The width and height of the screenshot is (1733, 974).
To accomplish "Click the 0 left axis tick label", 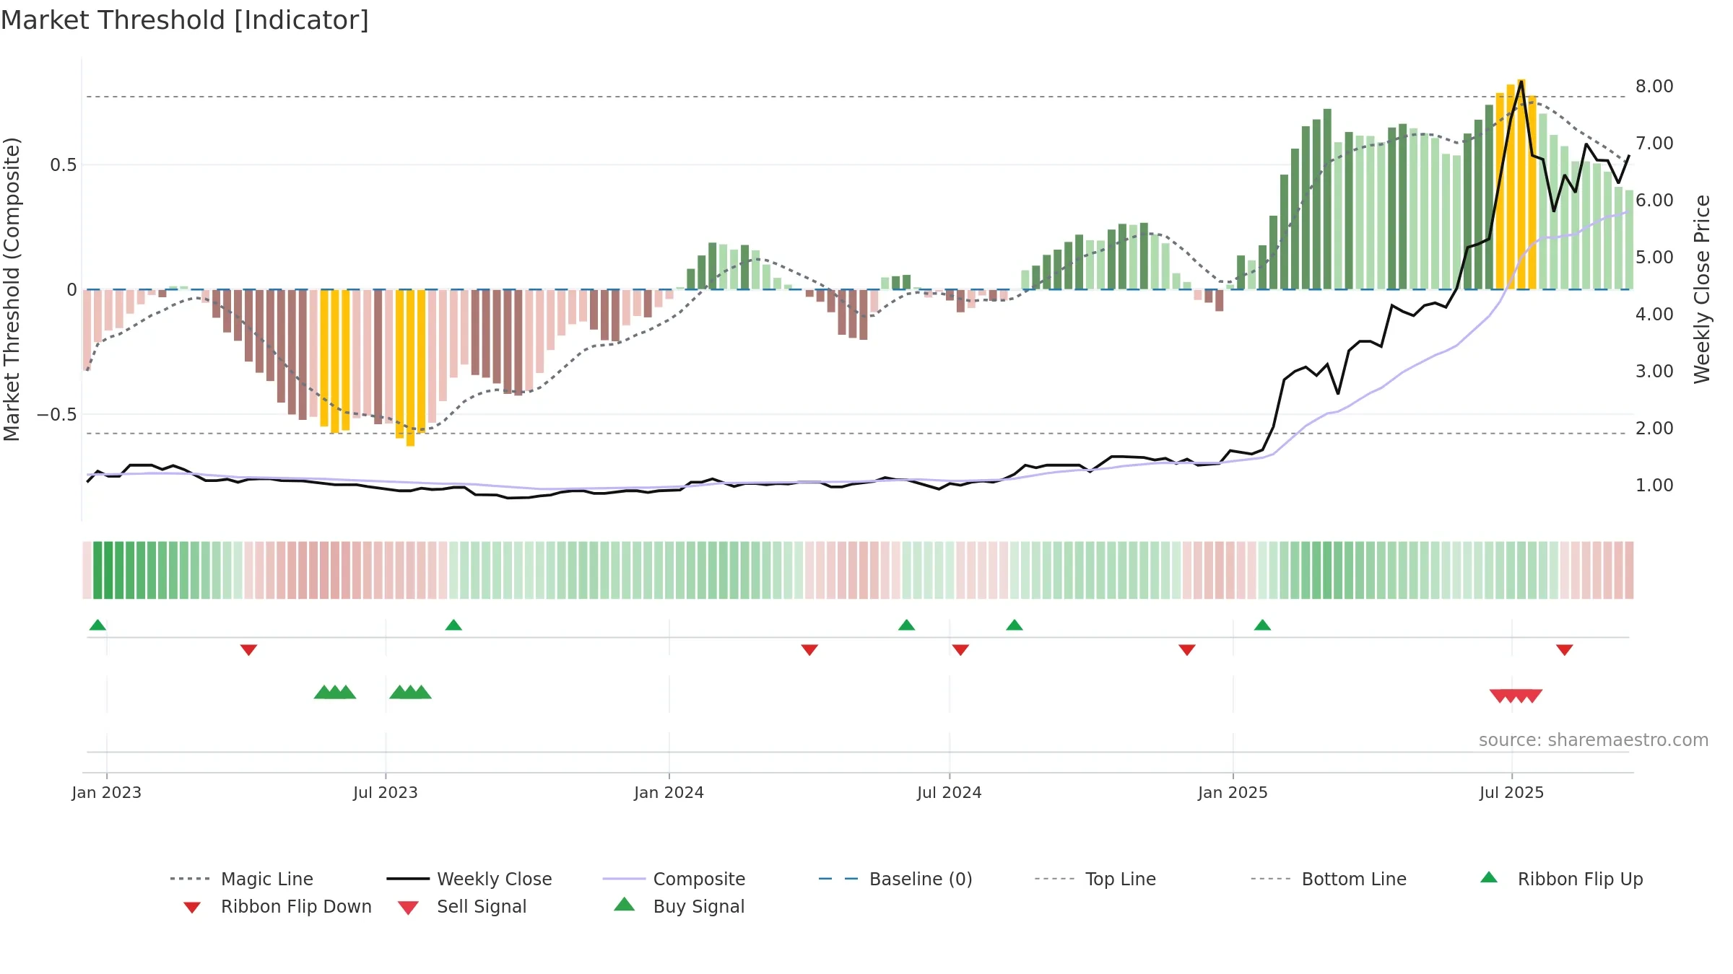I will [71, 290].
